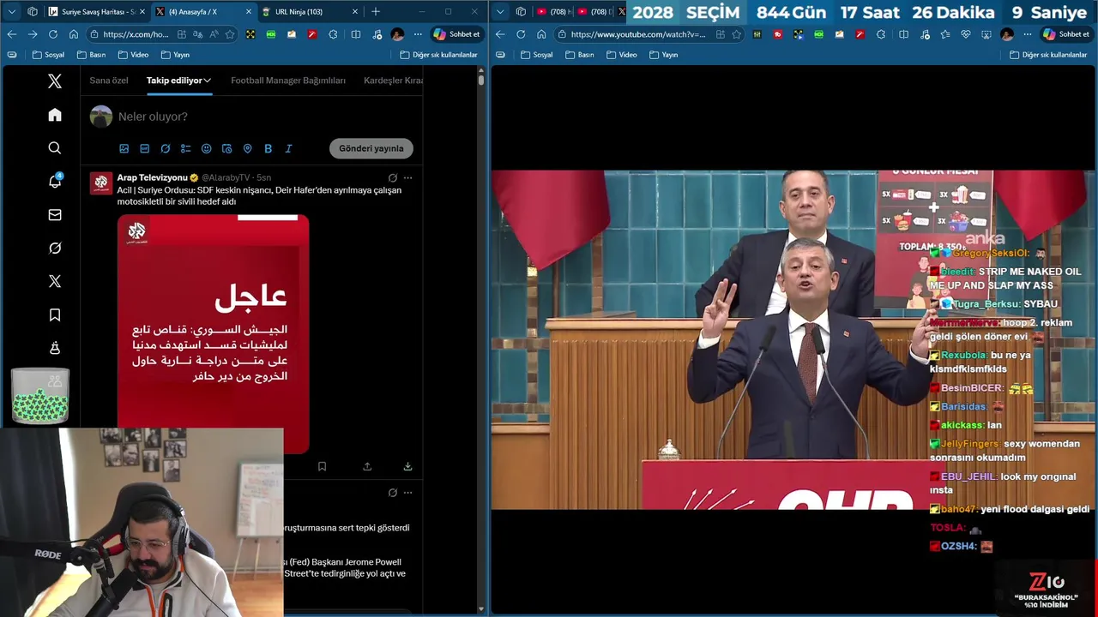Open Settings menu in YouTube browser

[x=1027, y=34]
